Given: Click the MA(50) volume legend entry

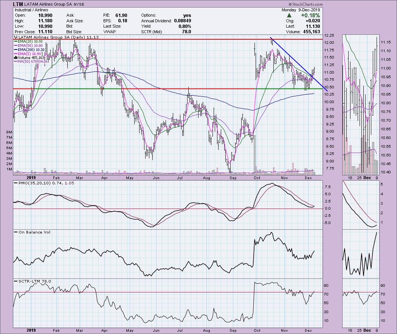Looking at the screenshot, I should pyautogui.click(x=31, y=62).
